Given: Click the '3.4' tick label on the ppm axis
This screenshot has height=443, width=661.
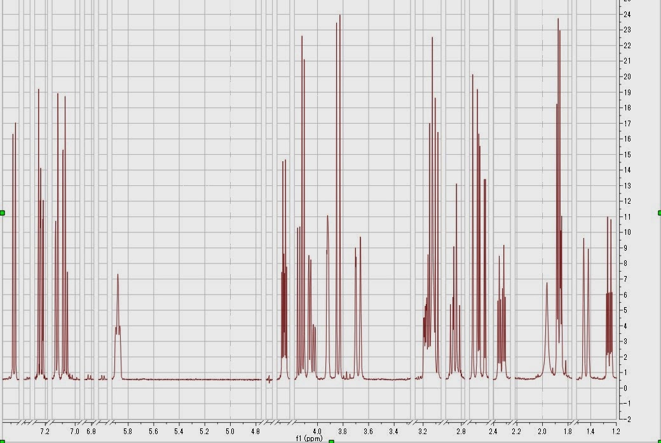Looking at the screenshot, I should tap(393, 432).
